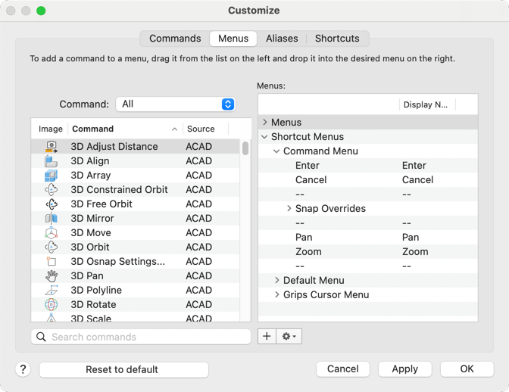This screenshot has height=392, width=509.
Task: Click the 3D Pan hand icon
Action: [52, 276]
